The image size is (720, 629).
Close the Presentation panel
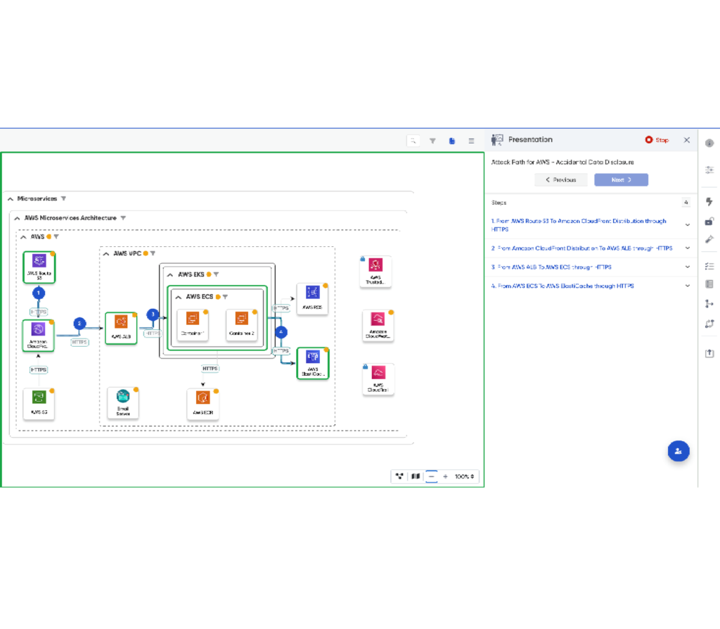pyautogui.click(x=686, y=140)
